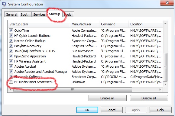
Task: Disable Easybits Recovery startup checkbox
Action: click(x=11, y=46)
